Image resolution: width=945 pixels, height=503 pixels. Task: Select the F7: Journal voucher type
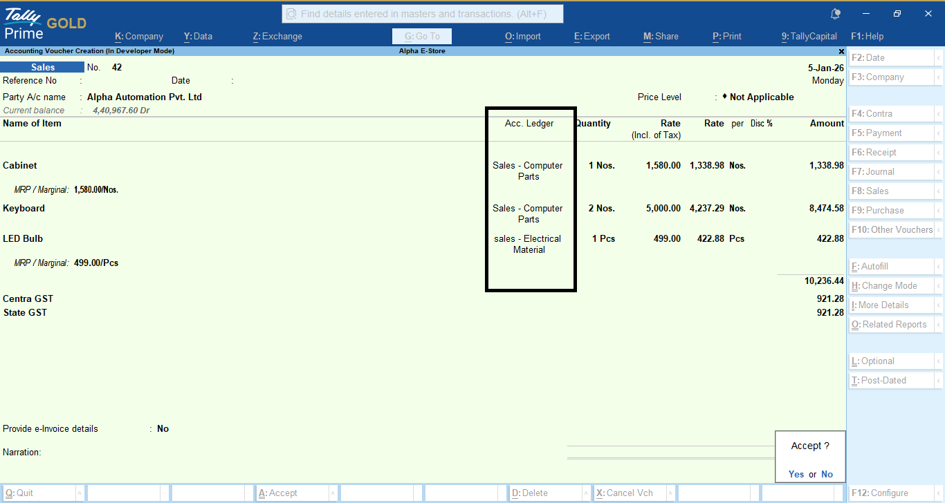pos(892,172)
